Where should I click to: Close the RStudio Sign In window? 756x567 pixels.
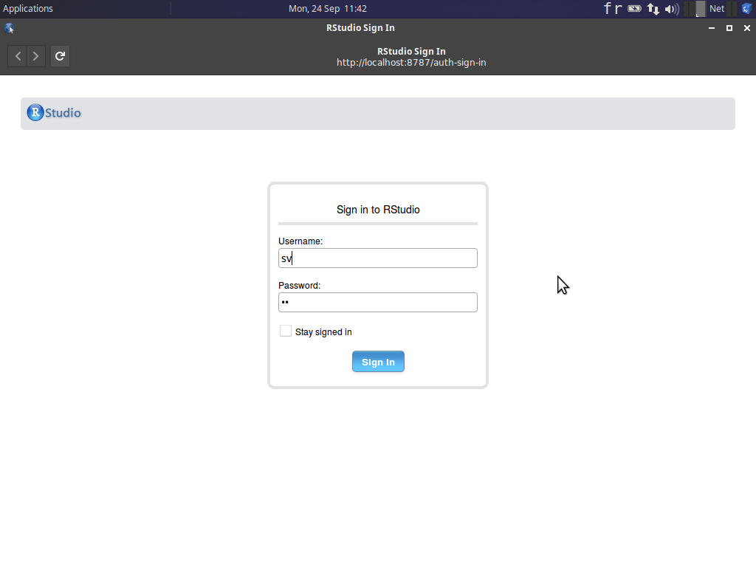pos(747,28)
